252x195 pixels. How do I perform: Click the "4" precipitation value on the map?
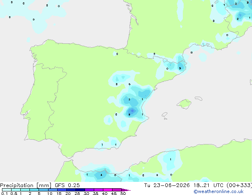click(x=101, y=175)
